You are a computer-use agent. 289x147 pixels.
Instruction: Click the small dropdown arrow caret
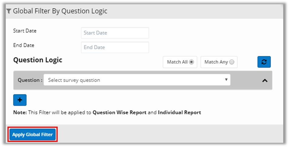(x=226, y=80)
